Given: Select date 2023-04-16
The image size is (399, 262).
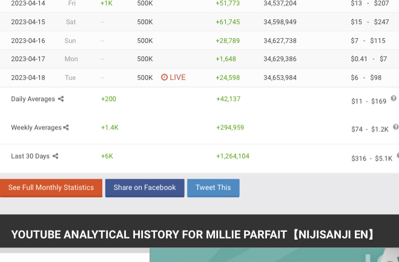Looking at the screenshot, I should click(28, 41).
